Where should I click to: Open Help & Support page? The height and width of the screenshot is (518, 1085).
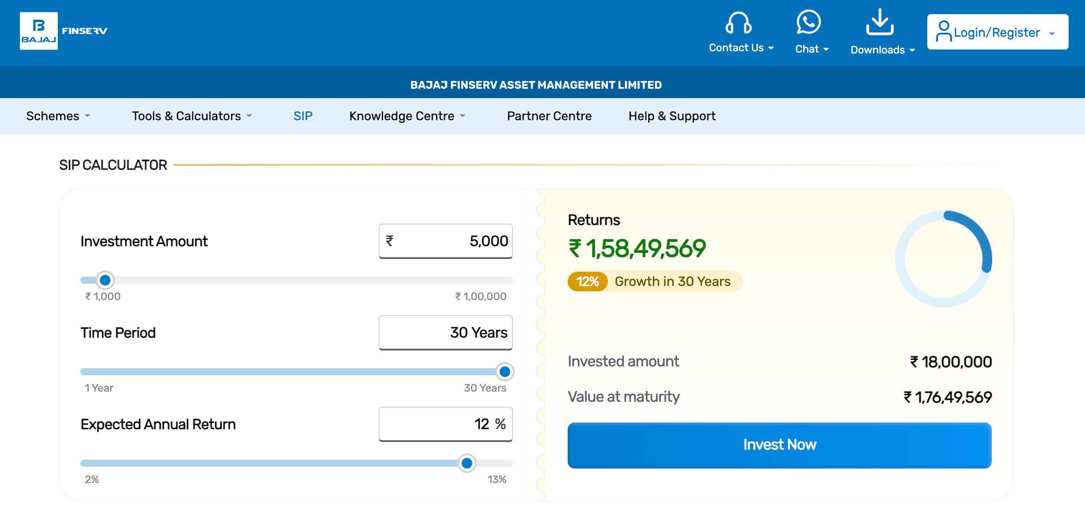click(671, 116)
